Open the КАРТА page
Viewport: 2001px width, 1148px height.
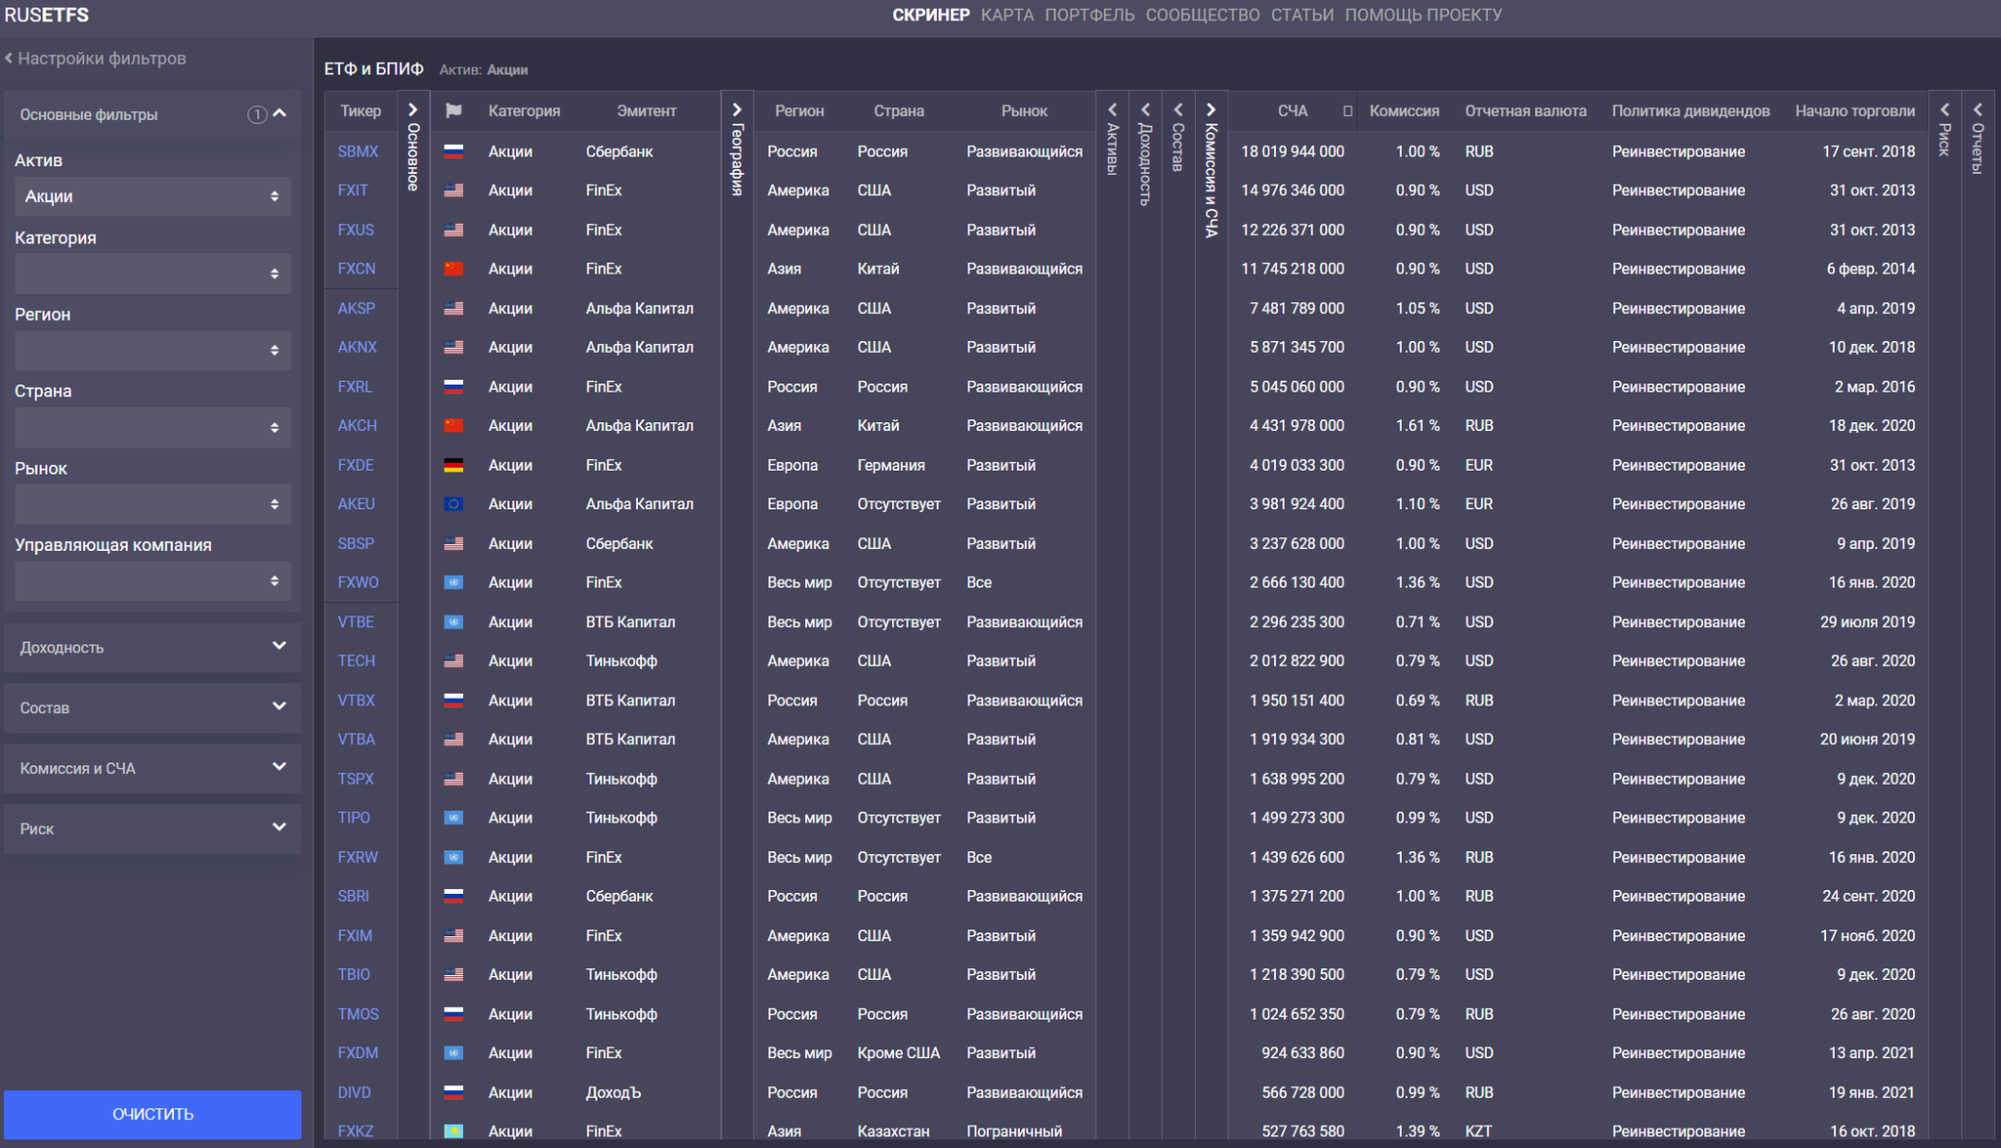pos(1007,15)
